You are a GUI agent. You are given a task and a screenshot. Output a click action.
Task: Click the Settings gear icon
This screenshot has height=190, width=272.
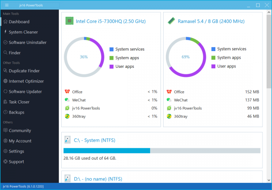coord(5,151)
